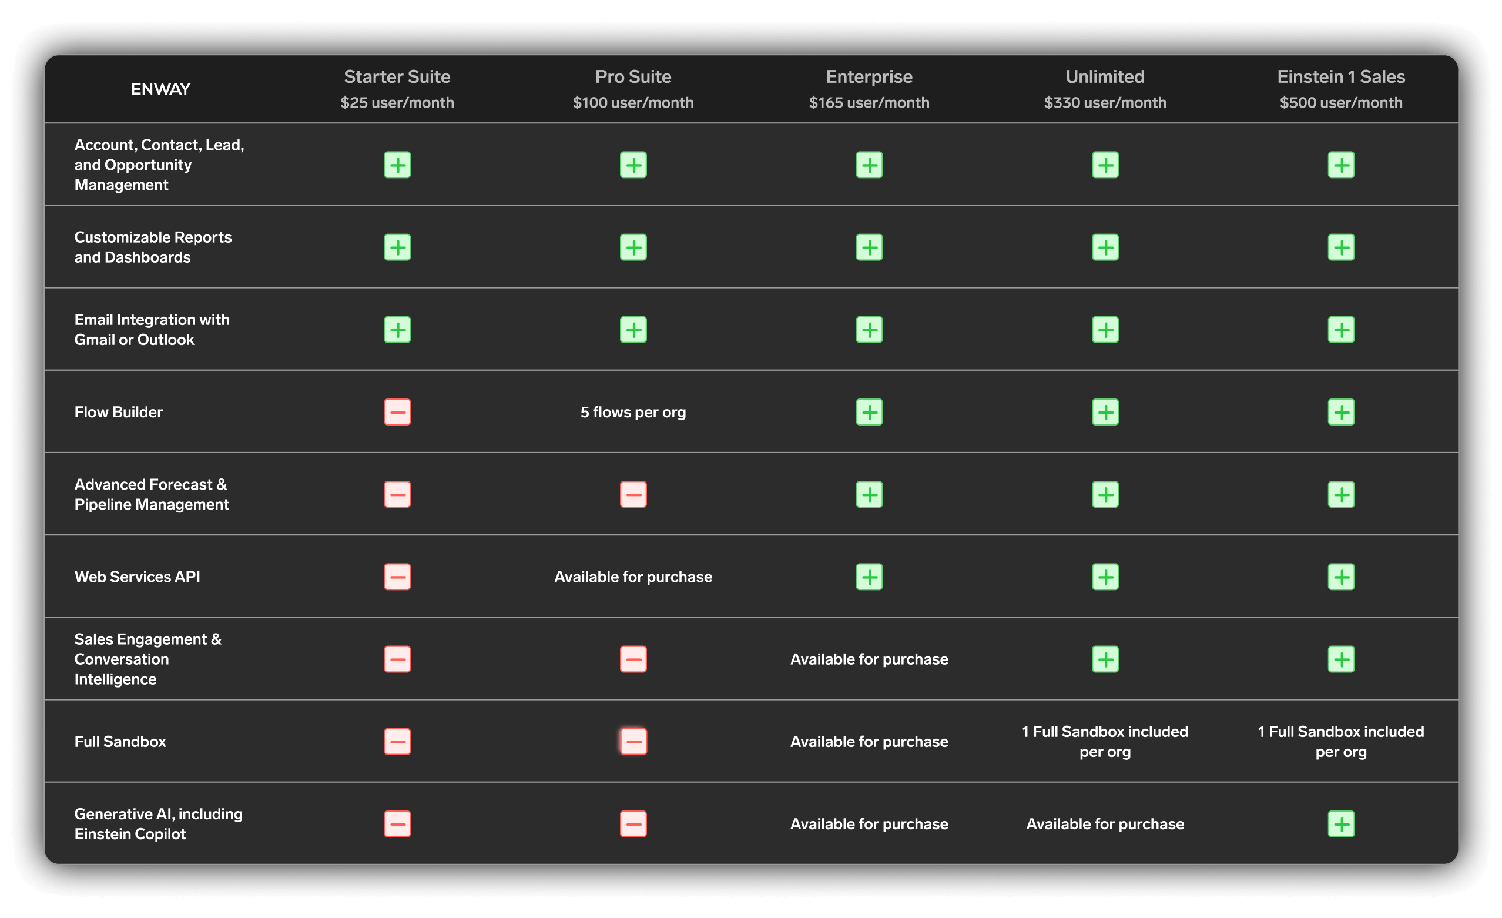This screenshot has height=918, width=1502.
Task: Click the $500 user/month price
Action: click(1341, 102)
